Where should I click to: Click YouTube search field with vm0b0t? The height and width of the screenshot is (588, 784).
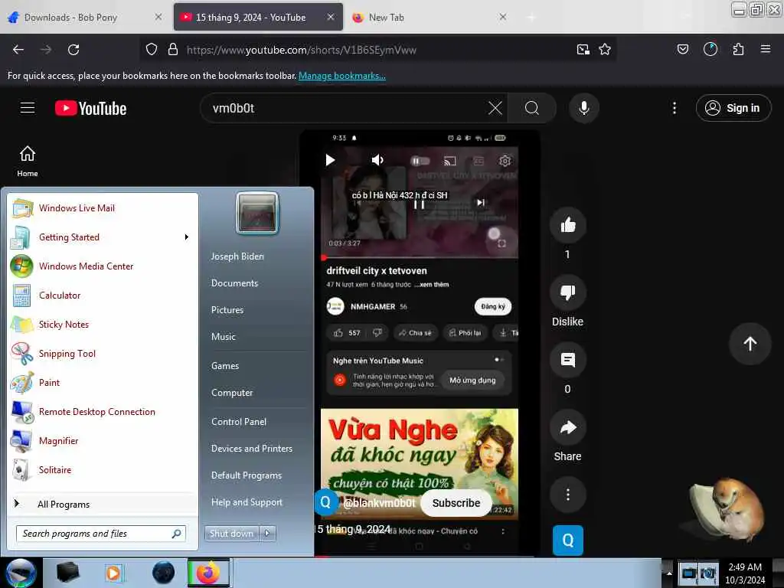tap(345, 108)
